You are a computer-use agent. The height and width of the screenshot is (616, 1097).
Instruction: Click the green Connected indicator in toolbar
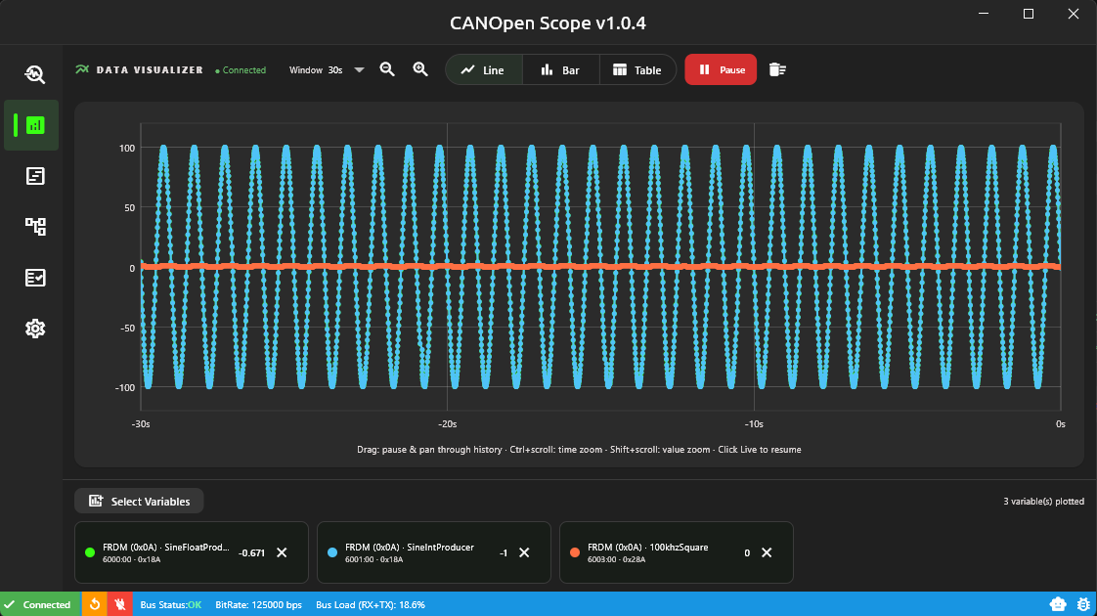[x=241, y=70]
